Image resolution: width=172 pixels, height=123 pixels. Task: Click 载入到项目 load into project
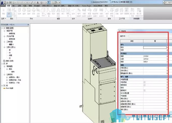132,12
